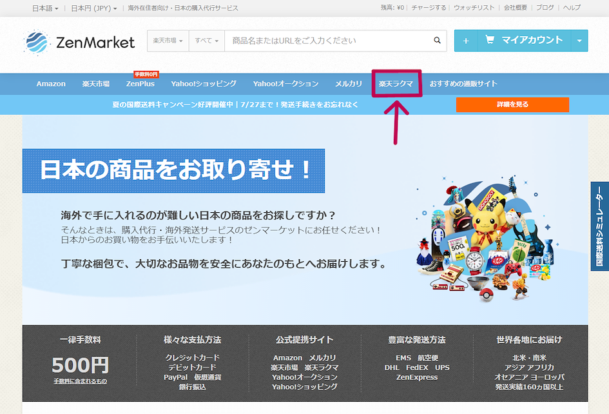Click the 公式提携サイト heading

click(304, 340)
